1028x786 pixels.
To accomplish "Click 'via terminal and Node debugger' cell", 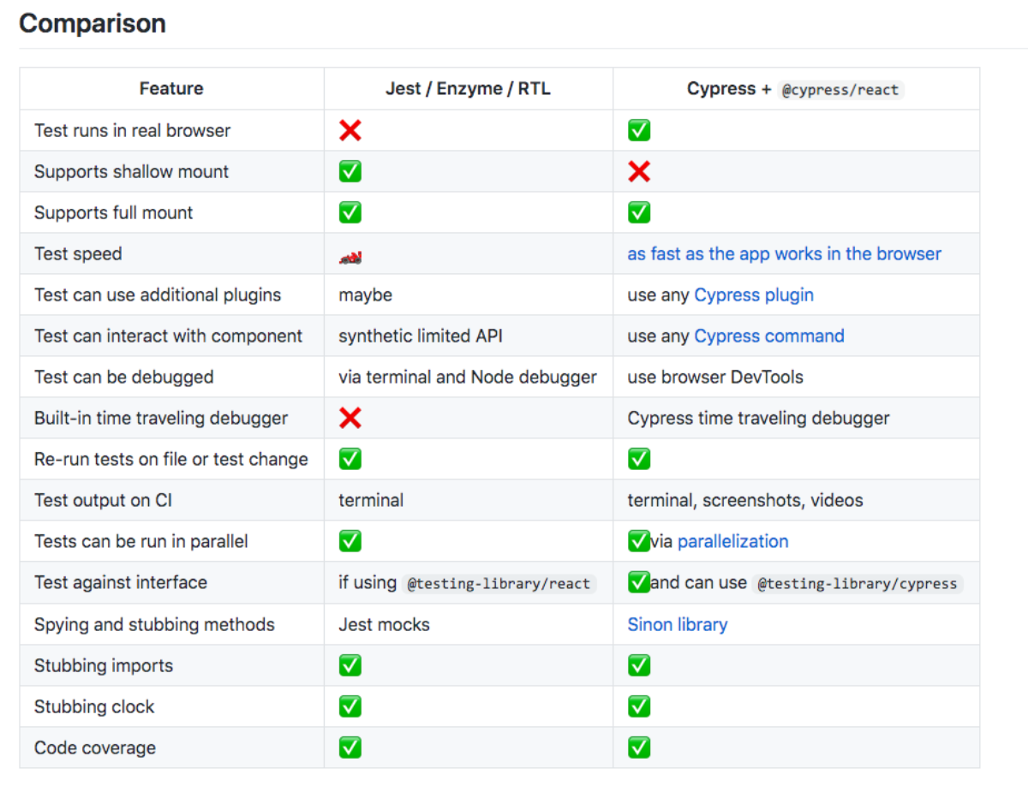I will (468, 377).
